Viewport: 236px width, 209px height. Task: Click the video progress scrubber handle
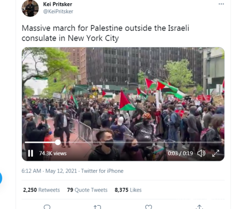58,142
